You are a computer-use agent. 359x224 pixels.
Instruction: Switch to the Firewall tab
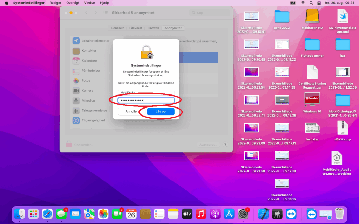click(153, 28)
